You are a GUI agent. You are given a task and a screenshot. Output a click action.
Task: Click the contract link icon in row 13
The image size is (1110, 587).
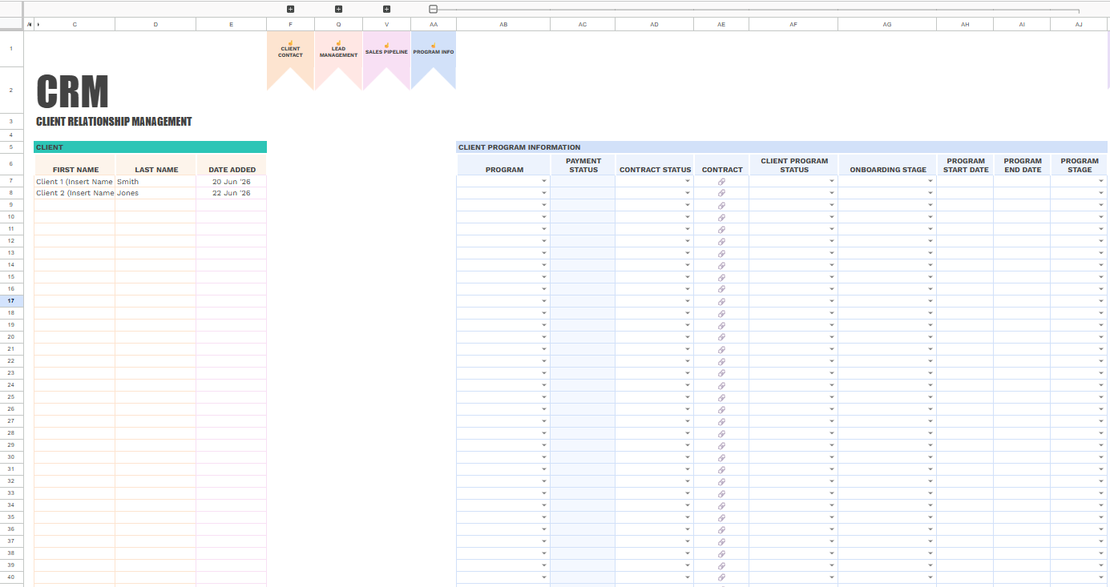721,254
